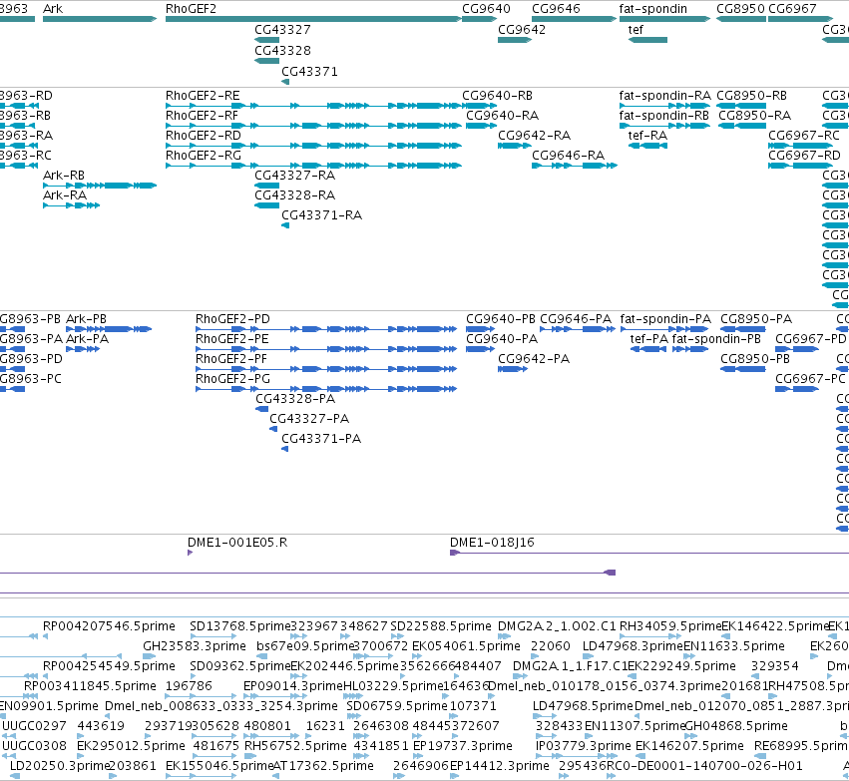Viewport: 849px width, 781px height.
Task: Select the CG43328 gene label
Action: pyautogui.click(x=282, y=50)
